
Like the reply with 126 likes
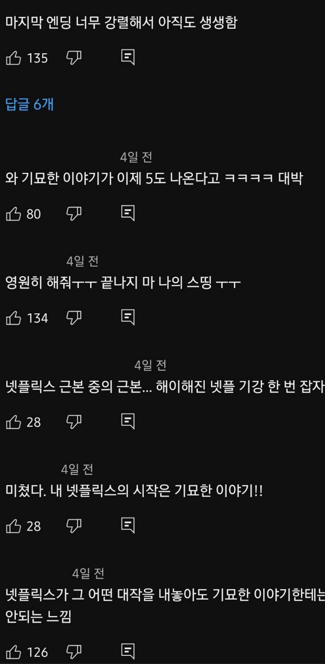pos(13,652)
